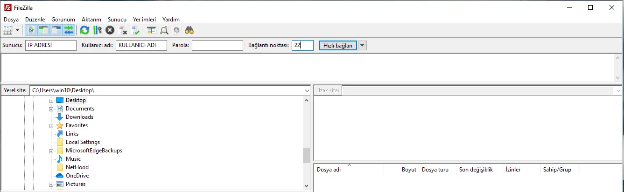Open the Yer imleri menu
This screenshot has width=624, height=192.
pos(145,20)
